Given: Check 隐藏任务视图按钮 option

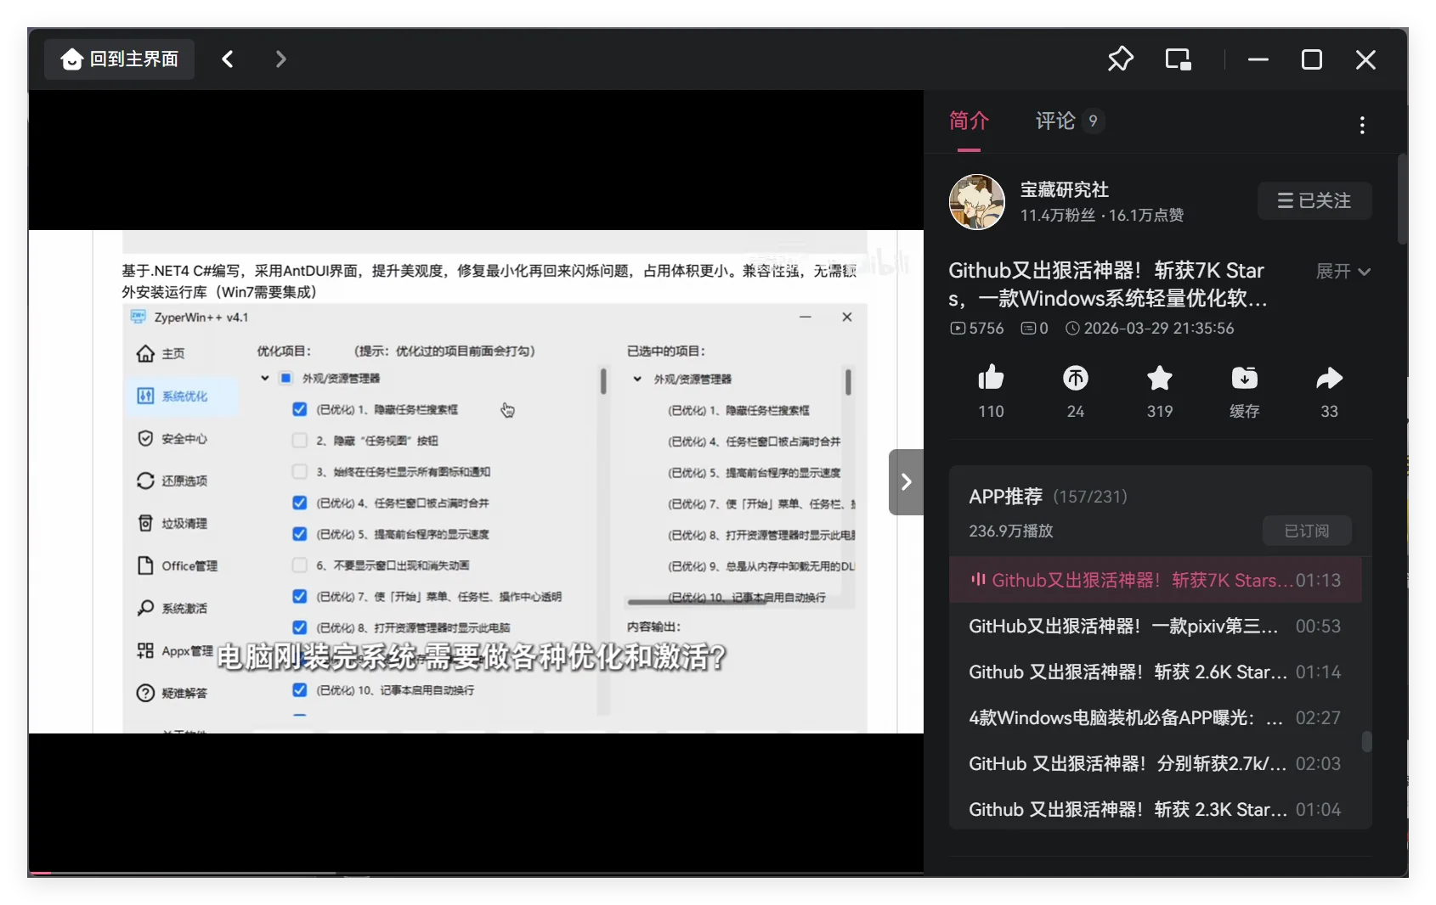Looking at the screenshot, I should coord(299,441).
